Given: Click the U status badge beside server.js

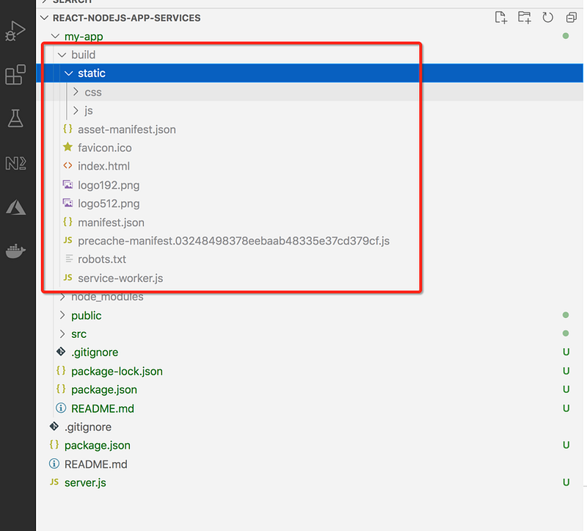Looking at the screenshot, I should click(566, 483).
